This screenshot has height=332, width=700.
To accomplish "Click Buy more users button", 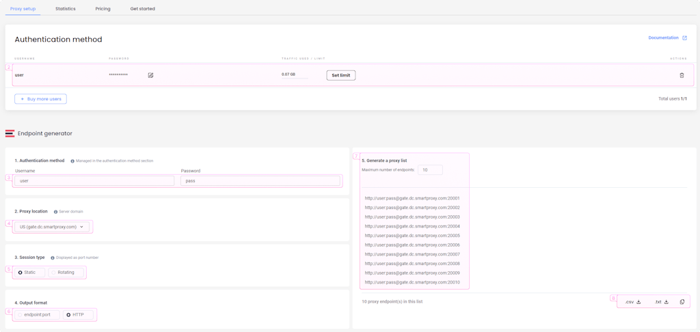I will [40, 98].
